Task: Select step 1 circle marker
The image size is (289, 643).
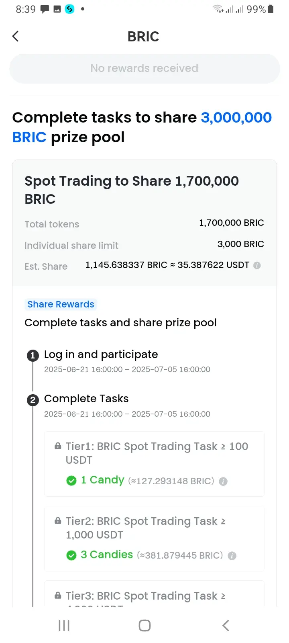Action: tap(33, 355)
